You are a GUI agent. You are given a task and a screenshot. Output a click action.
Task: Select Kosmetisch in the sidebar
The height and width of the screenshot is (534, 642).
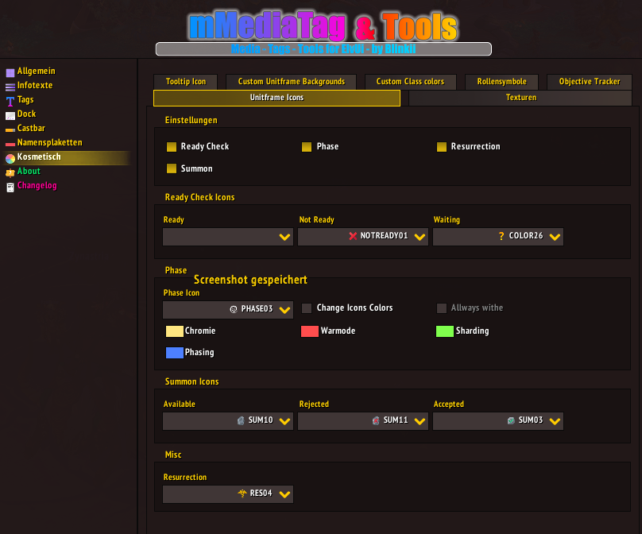click(x=39, y=158)
